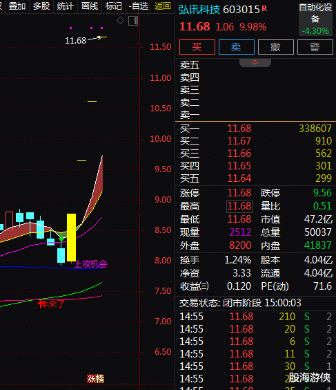336x390 pixels.
Task: Open the 多股 multi-stock menu
Action: pyautogui.click(x=41, y=6)
